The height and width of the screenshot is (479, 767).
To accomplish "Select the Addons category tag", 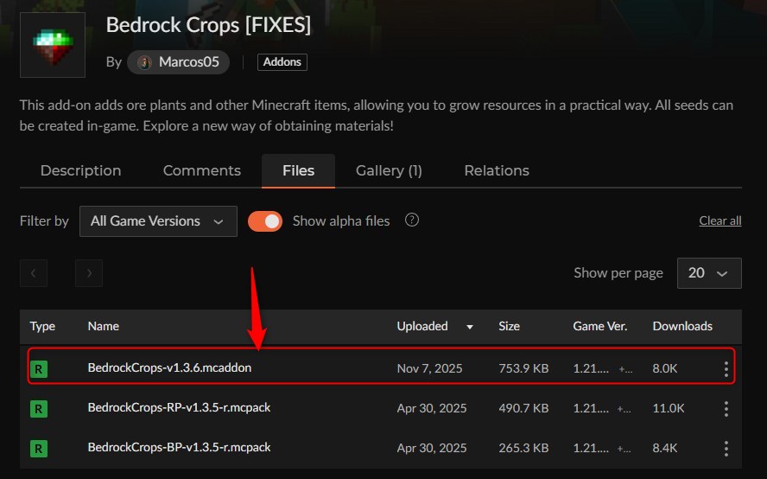I will pyautogui.click(x=282, y=62).
